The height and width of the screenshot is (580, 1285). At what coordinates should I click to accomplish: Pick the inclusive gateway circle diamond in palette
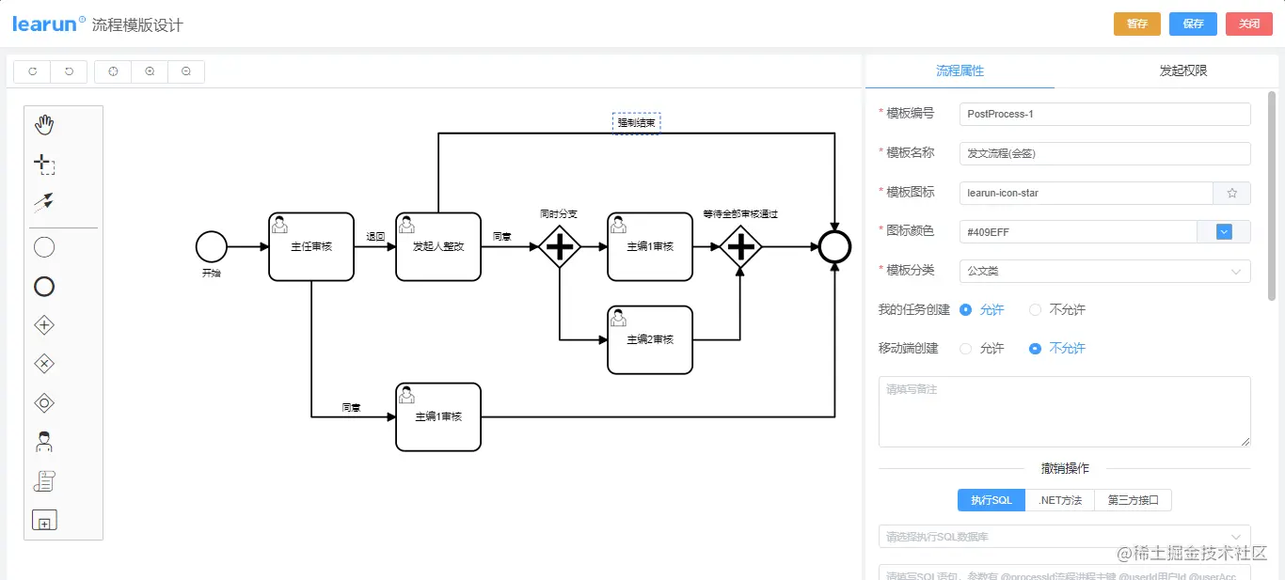click(x=44, y=402)
